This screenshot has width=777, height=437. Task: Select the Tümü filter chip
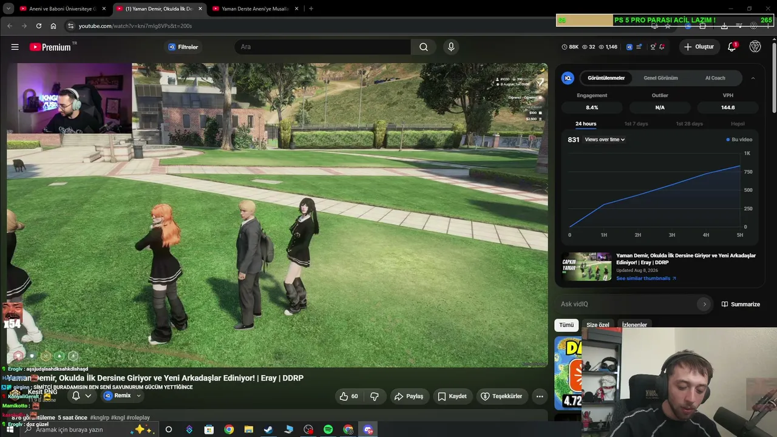pyautogui.click(x=566, y=325)
